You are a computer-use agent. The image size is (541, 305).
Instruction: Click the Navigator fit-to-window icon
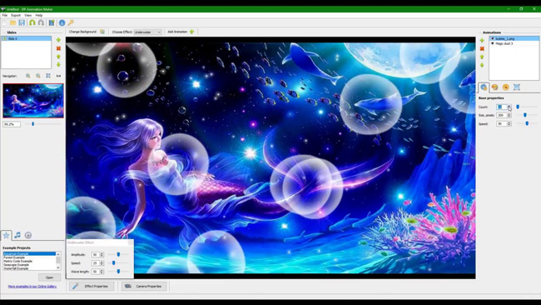point(48,76)
